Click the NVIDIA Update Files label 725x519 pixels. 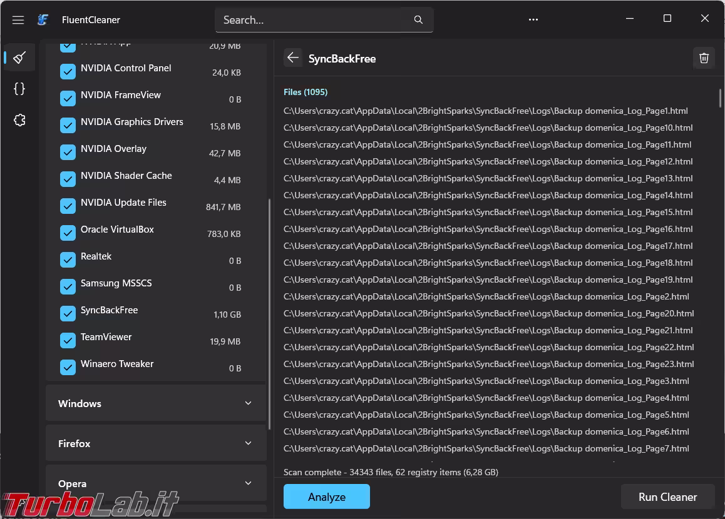[123, 202]
